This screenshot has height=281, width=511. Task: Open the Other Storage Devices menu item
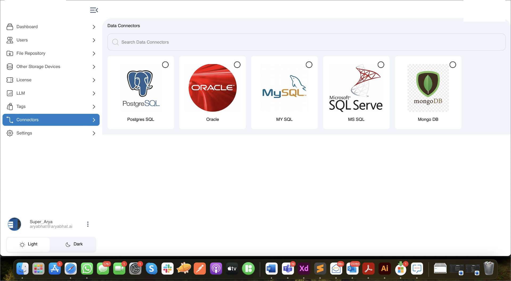pyautogui.click(x=51, y=66)
